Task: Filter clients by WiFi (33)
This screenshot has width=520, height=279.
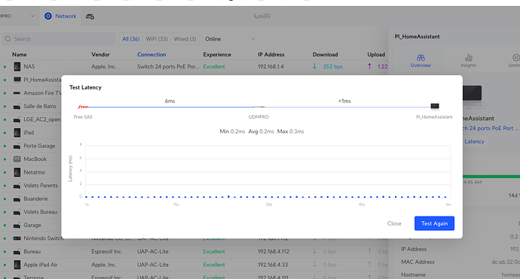Action: click(157, 39)
